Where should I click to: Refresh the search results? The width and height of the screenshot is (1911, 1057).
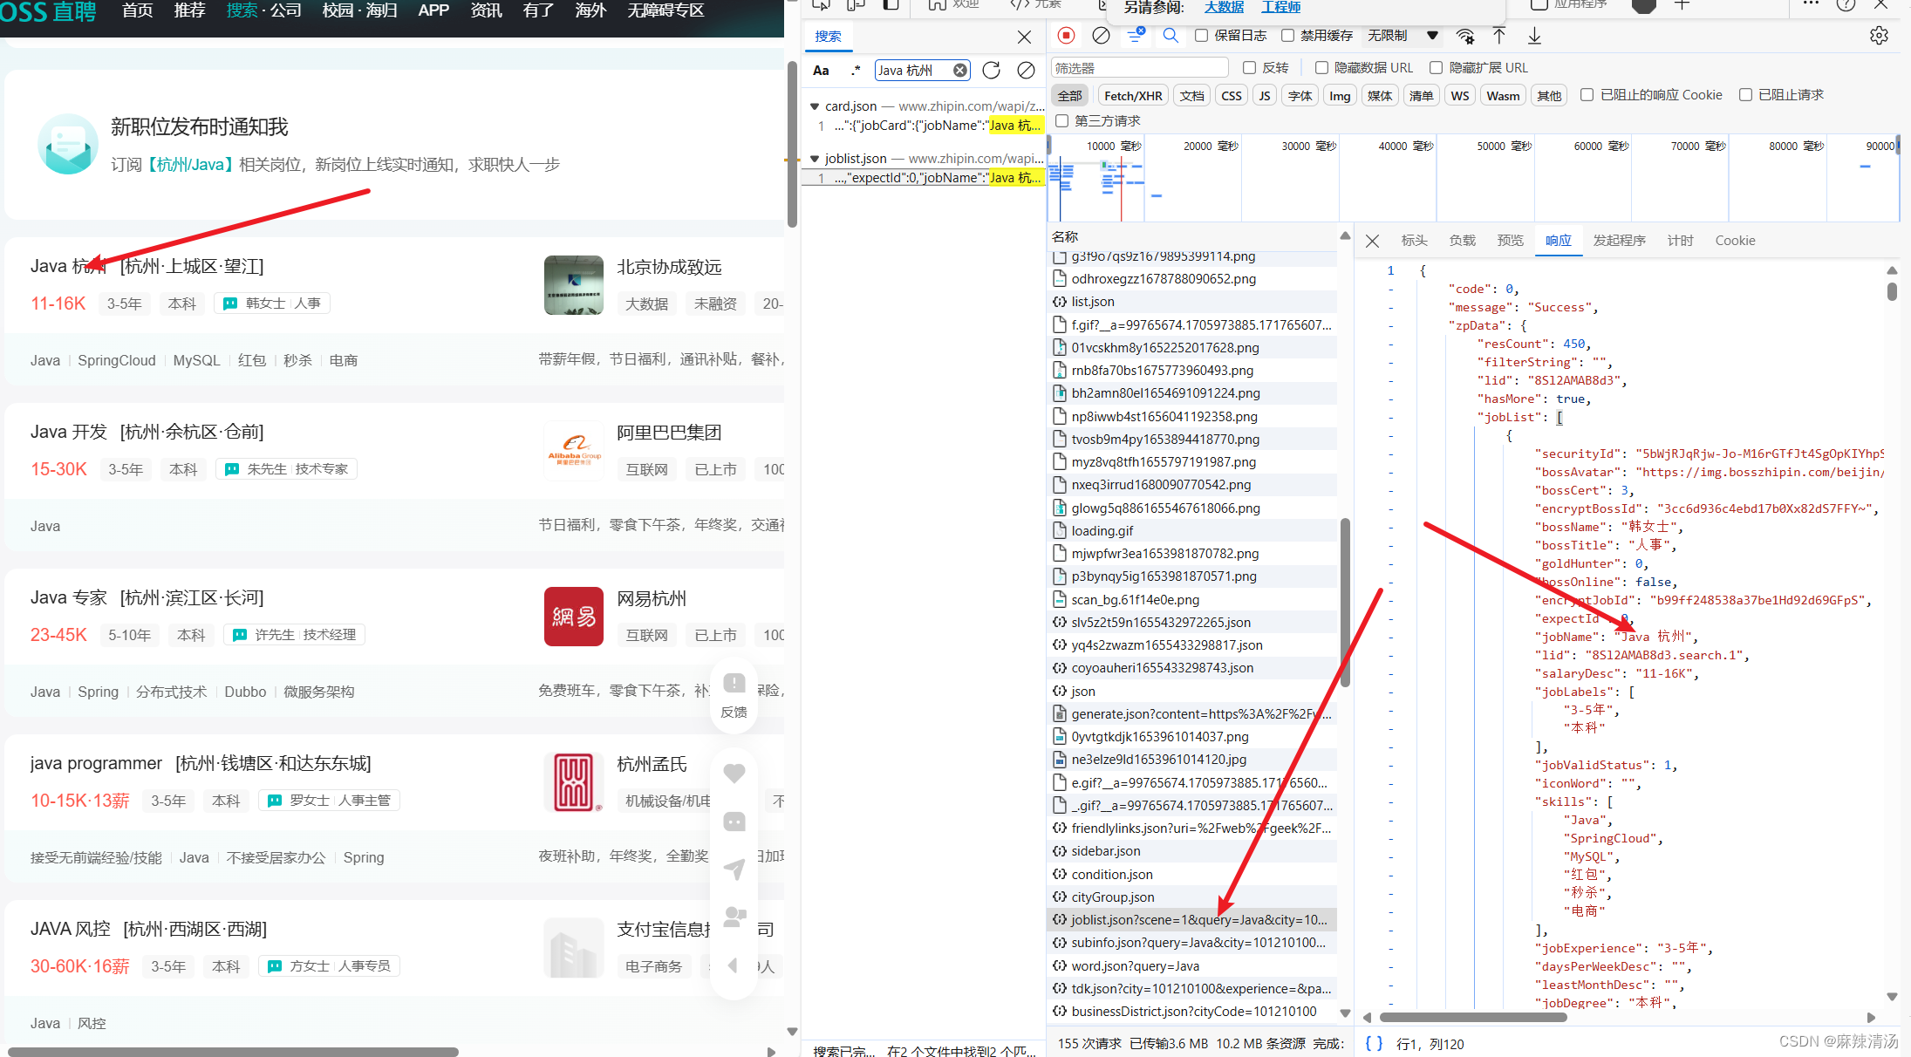pyautogui.click(x=992, y=71)
